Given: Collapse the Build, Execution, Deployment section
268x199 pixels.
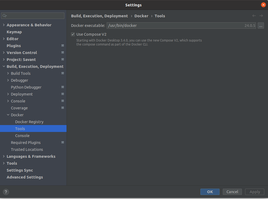Looking at the screenshot, I should [3, 67].
